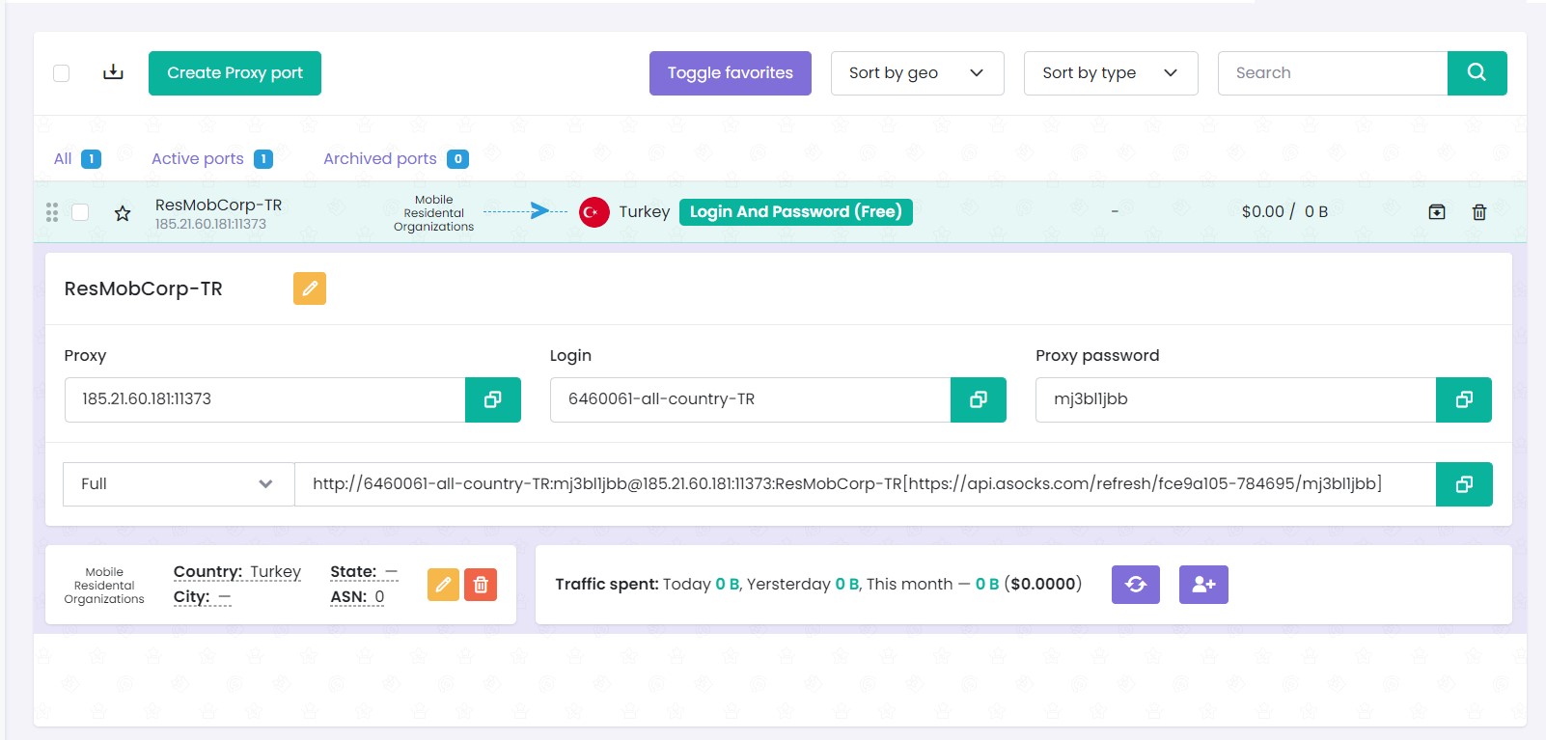Open the Sort by type dropdown

click(x=1110, y=73)
